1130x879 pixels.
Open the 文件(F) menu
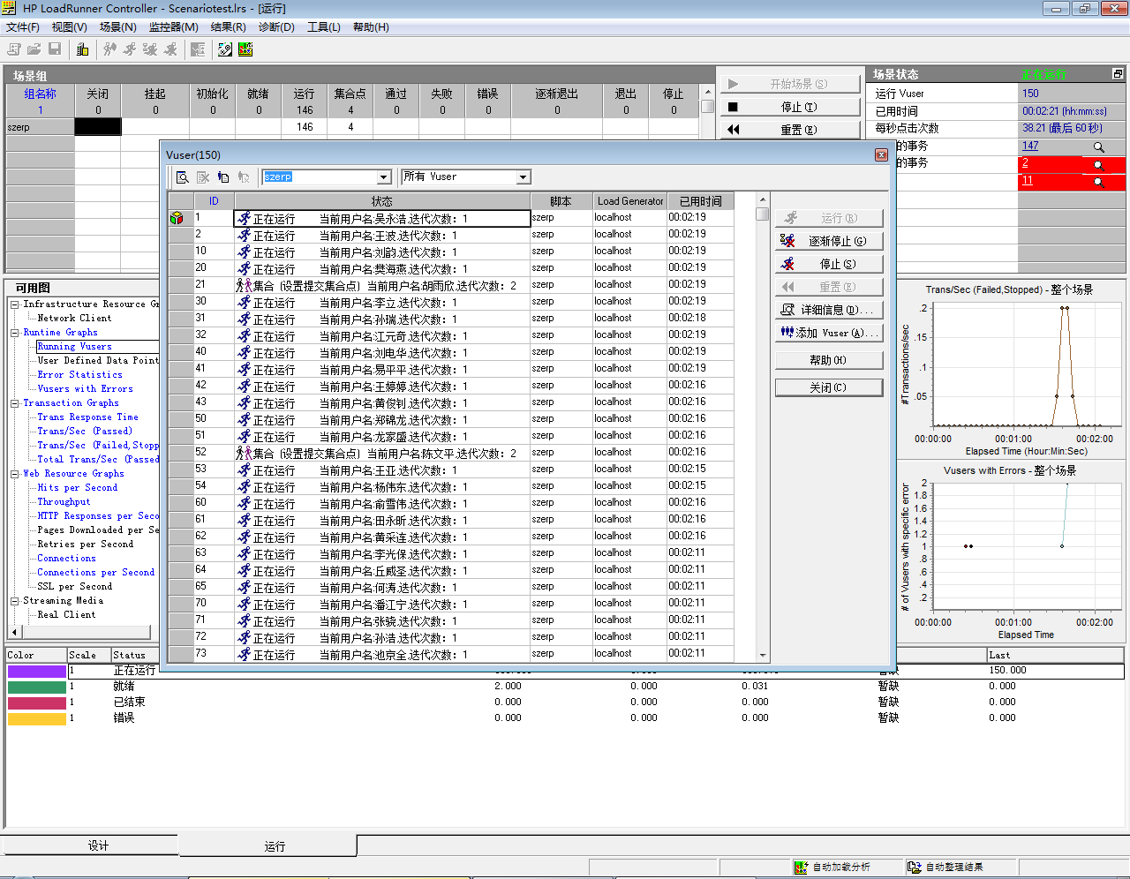coord(23,27)
